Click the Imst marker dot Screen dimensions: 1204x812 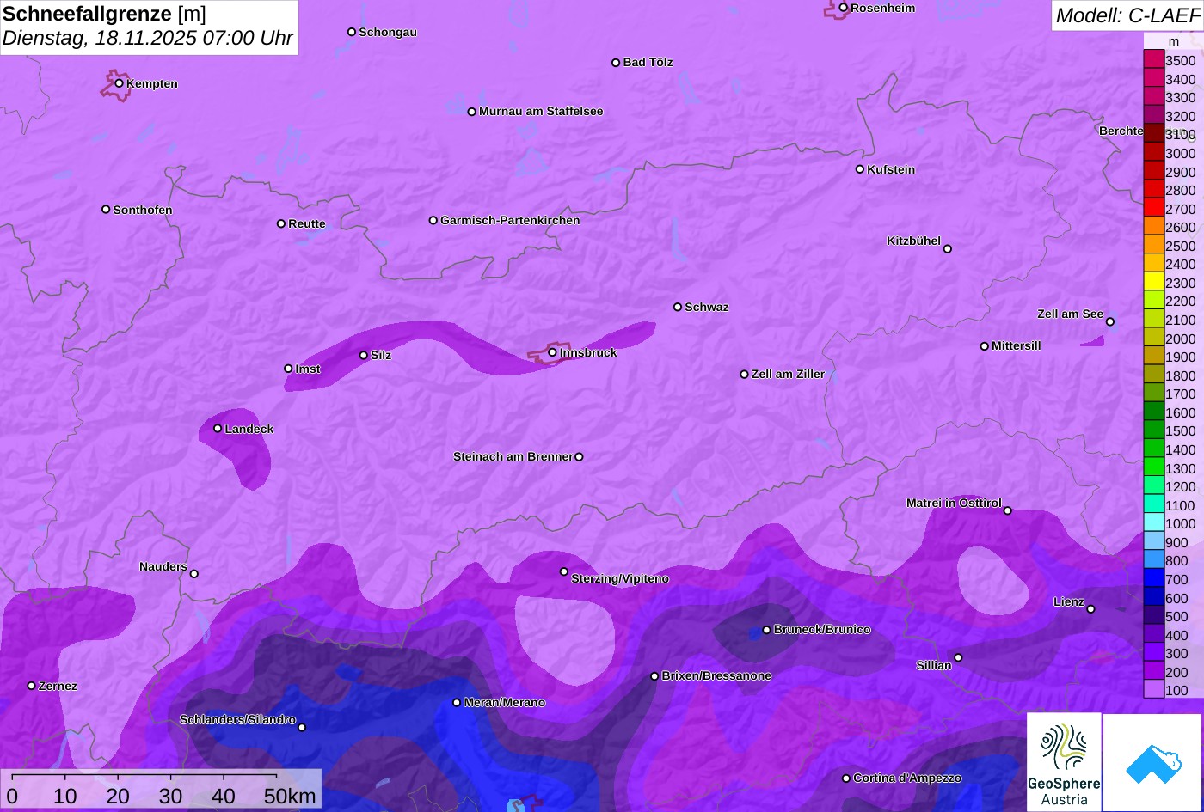(x=288, y=369)
